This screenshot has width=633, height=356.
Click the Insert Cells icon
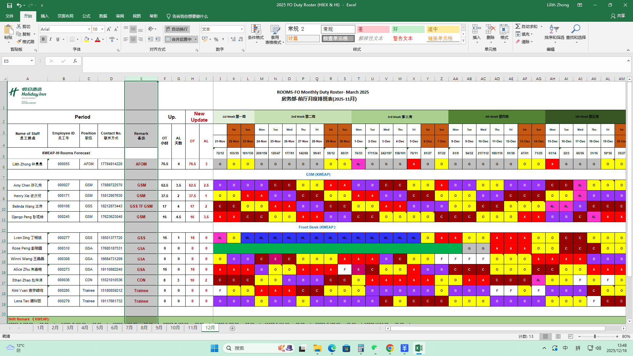476,30
